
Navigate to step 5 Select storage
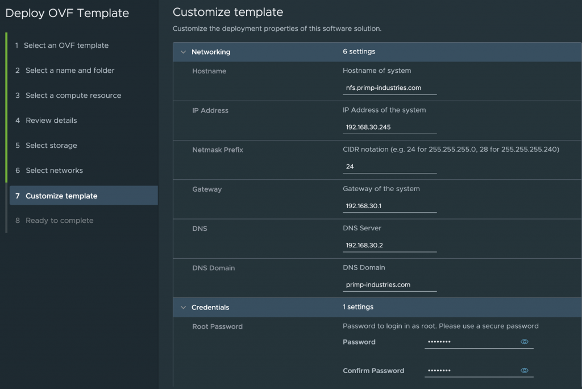[x=51, y=146]
